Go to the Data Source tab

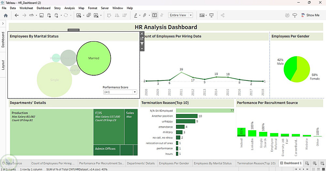pyautogui.click(x=13, y=163)
